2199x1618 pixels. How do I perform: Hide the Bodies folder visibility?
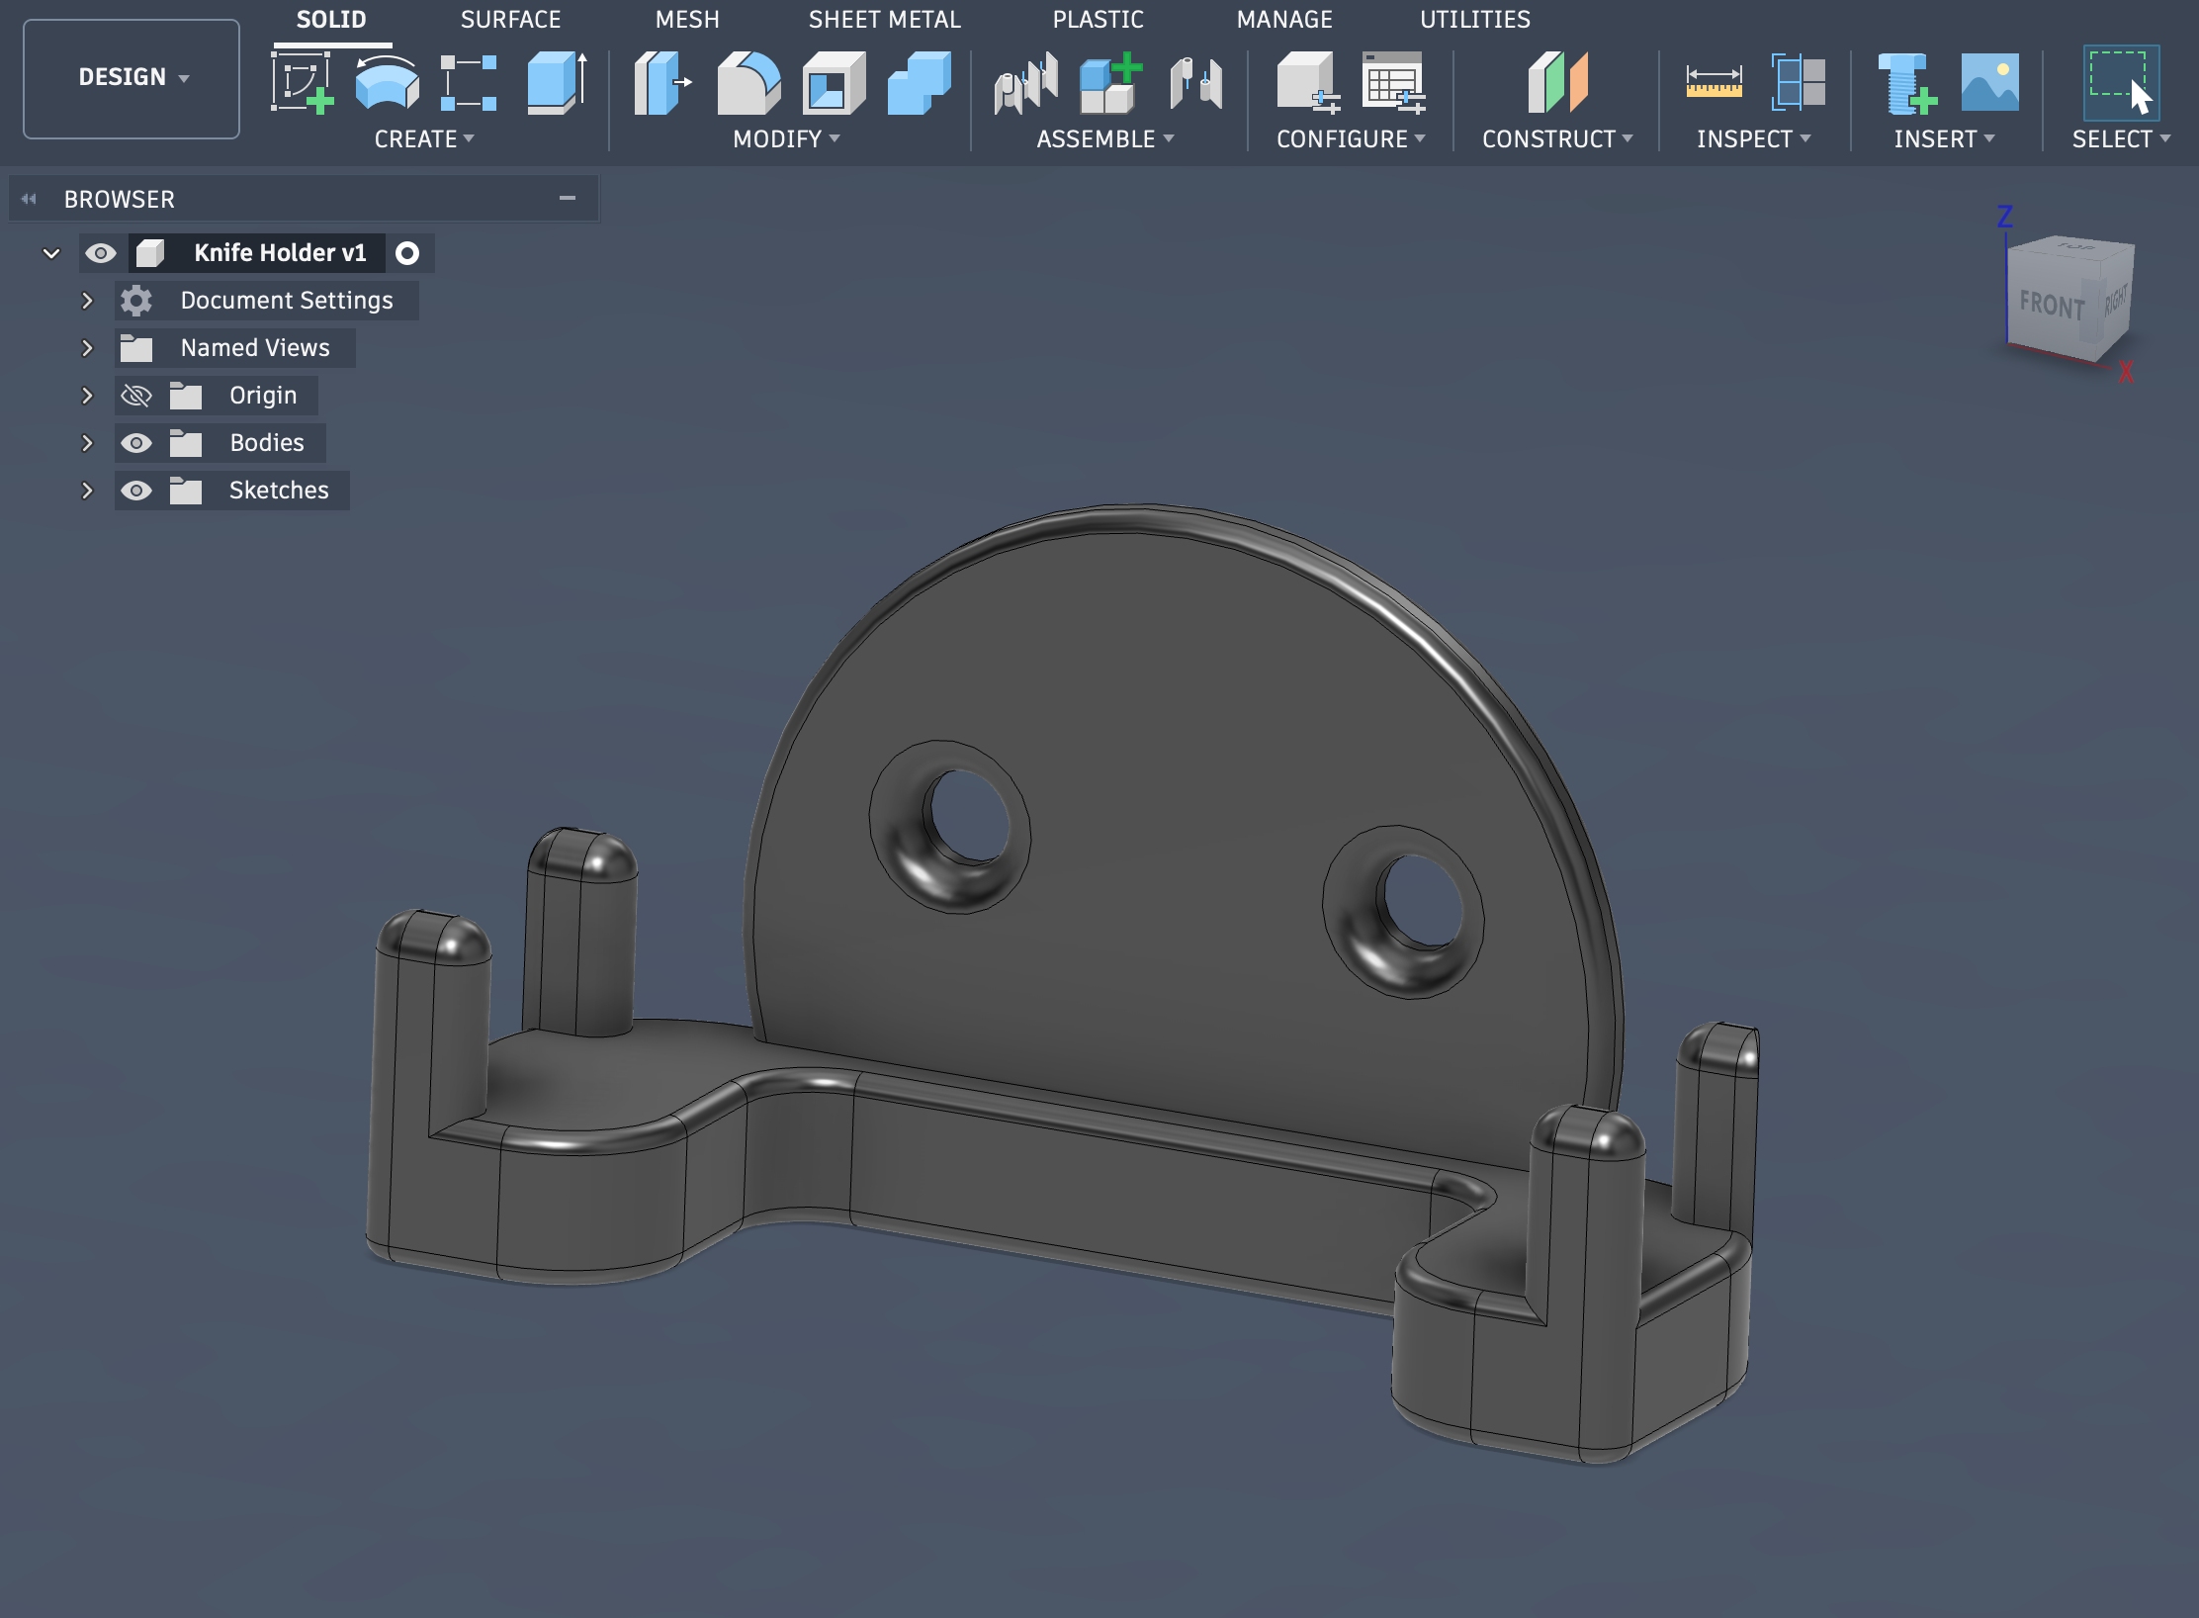click(137, 442)
